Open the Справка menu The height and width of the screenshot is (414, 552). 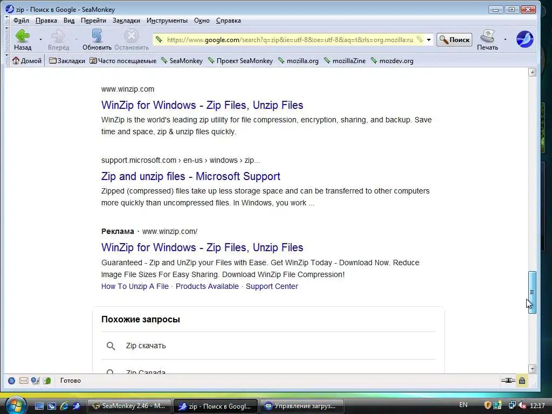229,20
